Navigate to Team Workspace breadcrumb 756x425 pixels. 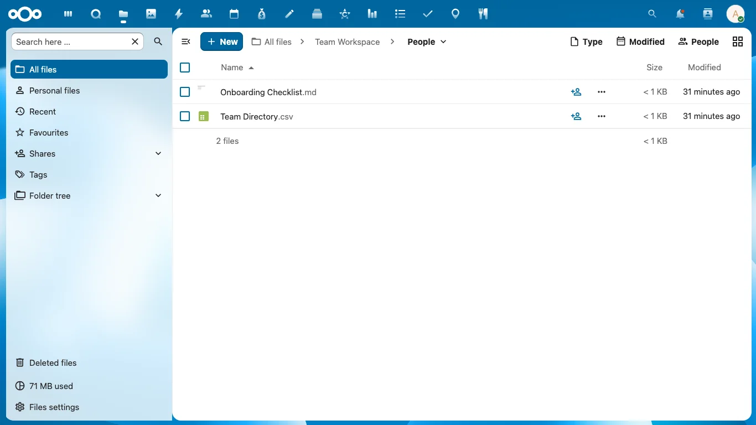tap(348, 42)
